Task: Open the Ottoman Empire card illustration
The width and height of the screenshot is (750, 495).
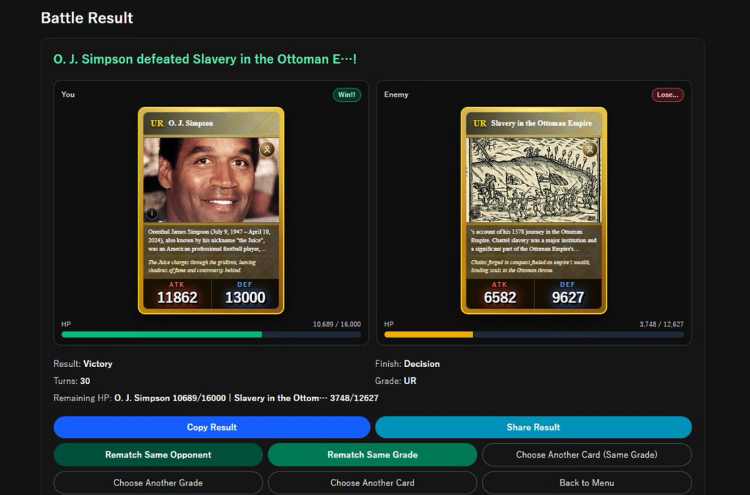Action: tap(534, 180)
